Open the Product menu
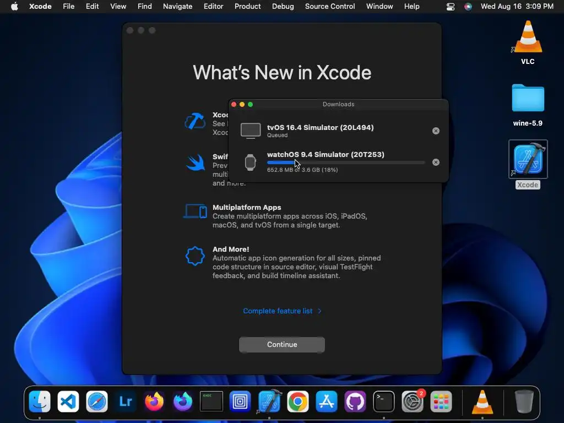This screenshot has width=564, height=423. (x=247, y=7)
